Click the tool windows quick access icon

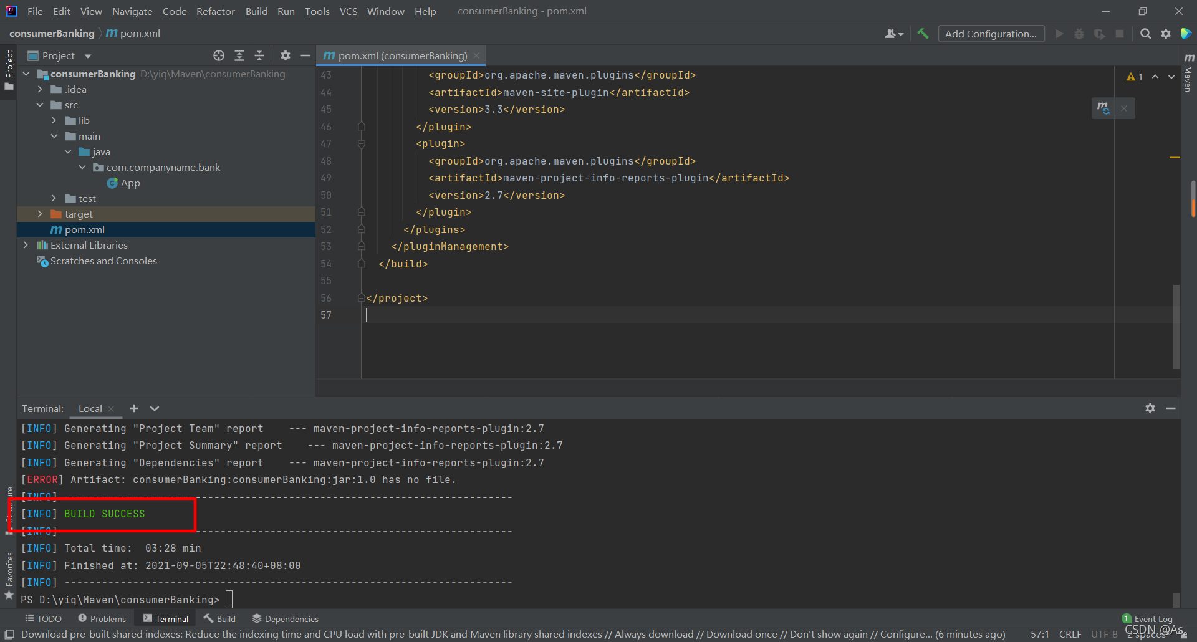pos(9,634)
